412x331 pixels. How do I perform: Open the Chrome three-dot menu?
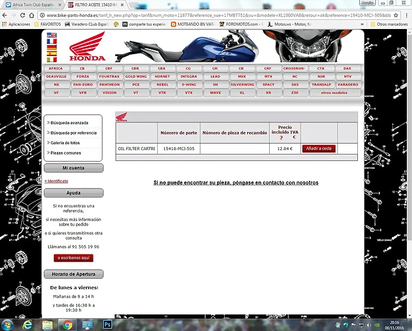coord(406,15)
